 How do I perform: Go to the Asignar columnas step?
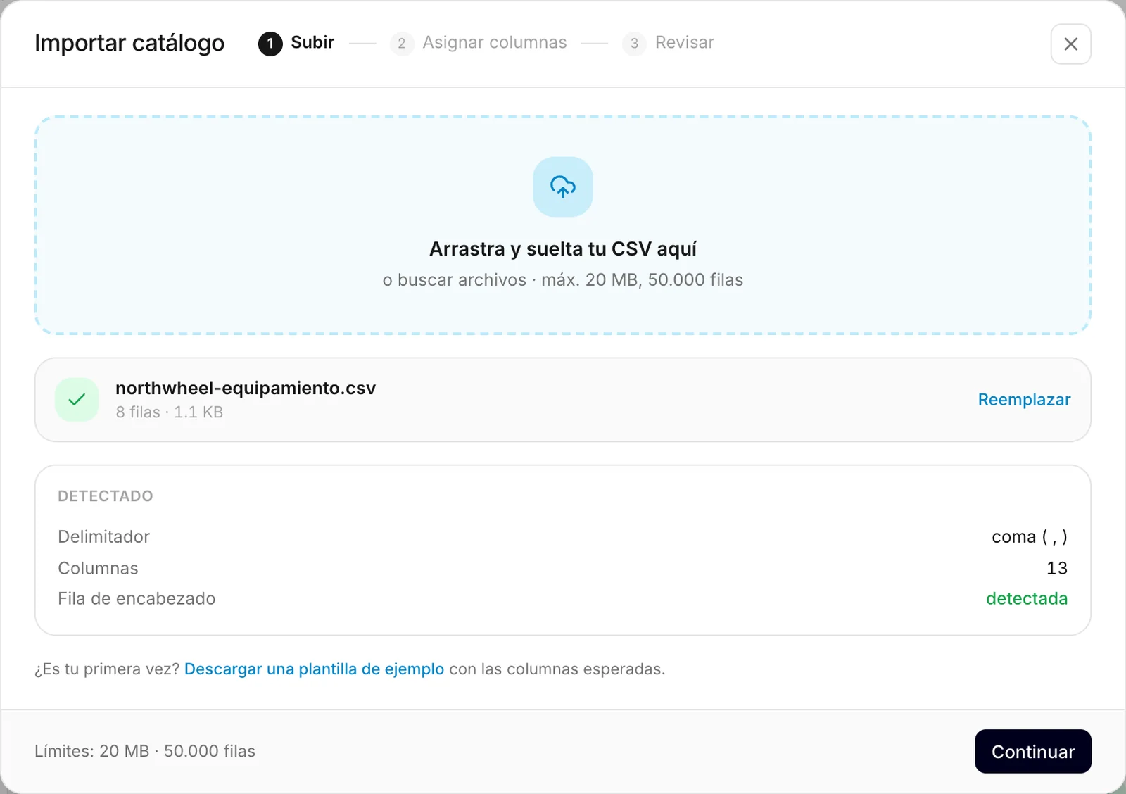pyautogui.click(x=479, y=43)
